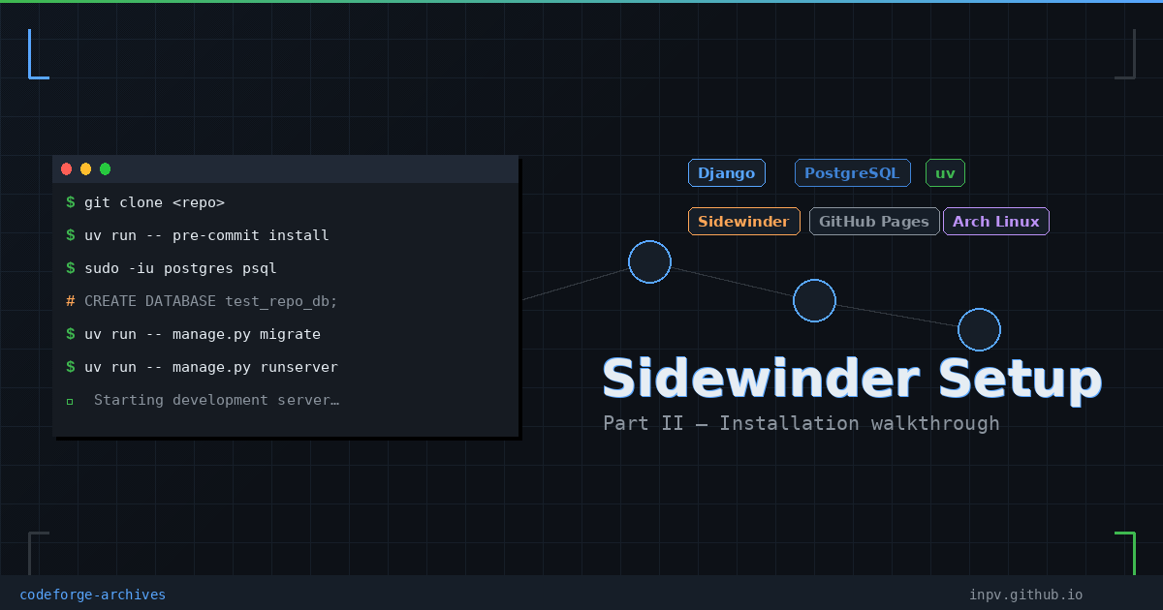The width and height of the screenshot is (1163, 610).
Task: Select the PostgreSQL tag badge
Action: click(853, 173)
